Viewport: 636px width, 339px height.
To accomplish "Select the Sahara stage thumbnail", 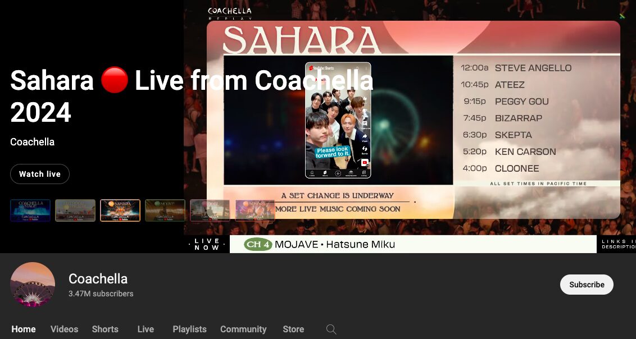I will click(x=120, y=210).
